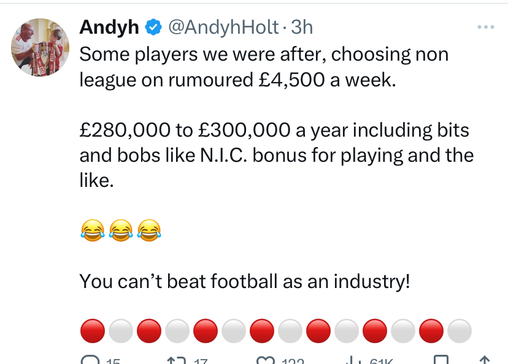The width and height of the screenshot is (508, 364).
Task: Click the £280,000 to £300,000 paragraph
Action: pyautogui.click(x=277, y=155)
